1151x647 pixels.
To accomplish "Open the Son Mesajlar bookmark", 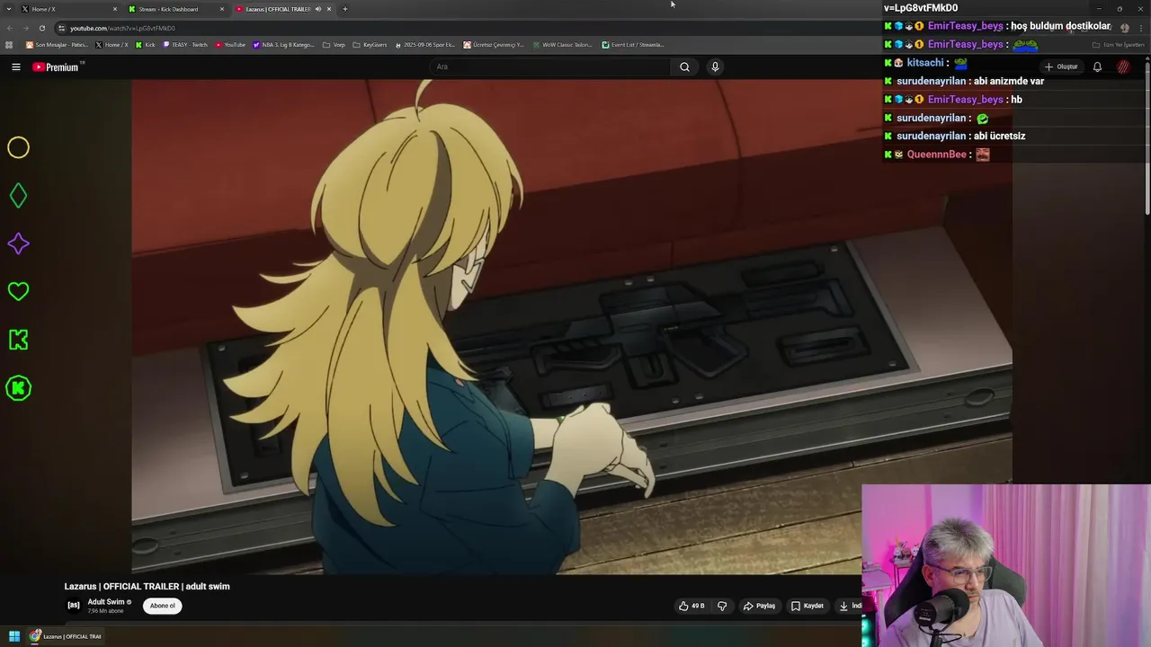I will [x=57, y=45].
